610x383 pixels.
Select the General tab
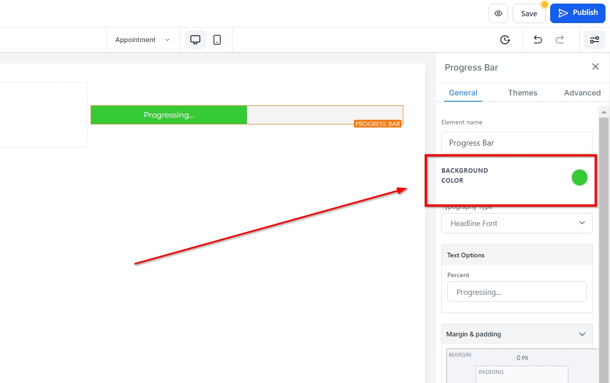click(463, 93)
